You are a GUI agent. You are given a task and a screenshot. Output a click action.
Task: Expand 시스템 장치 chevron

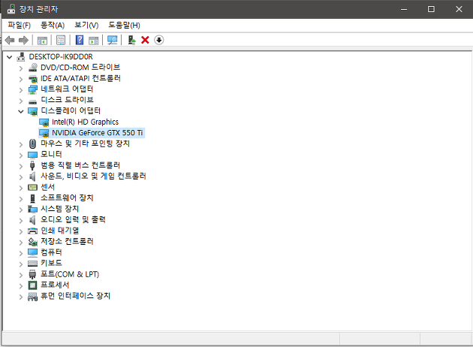pyautogui.click(x=20, y=210)
